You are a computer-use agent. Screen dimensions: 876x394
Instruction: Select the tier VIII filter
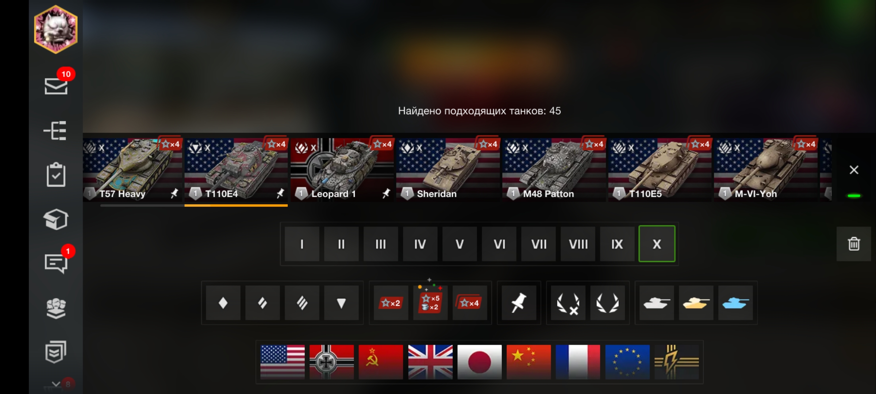[x=578, y=244]
